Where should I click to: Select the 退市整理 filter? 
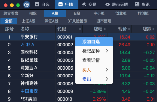pos(104,21)
